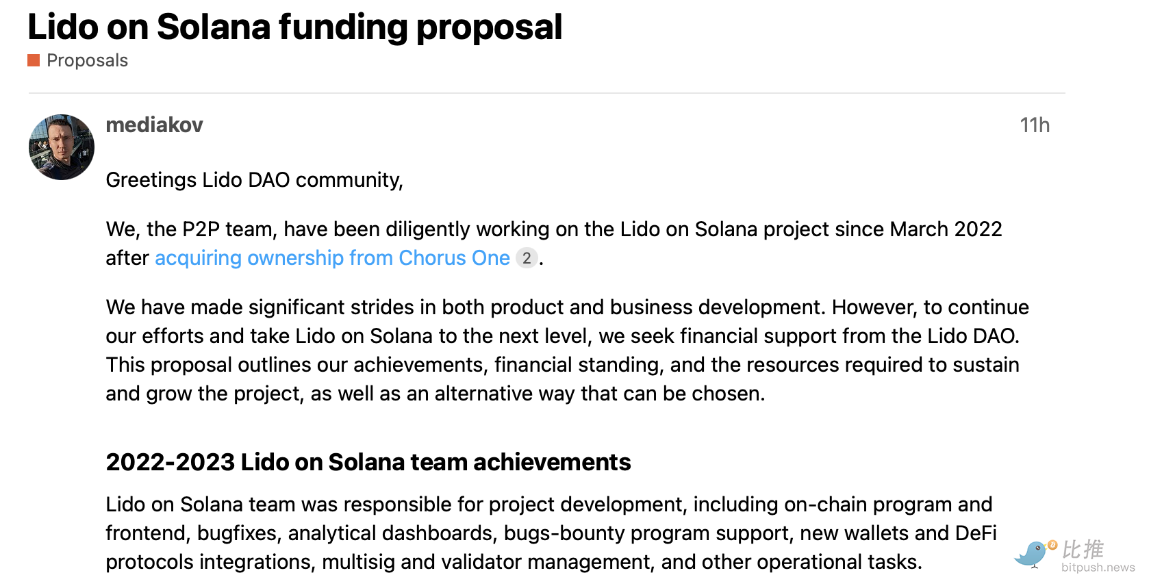Click the small orange bitcoin coin icon

pos(1052,546)
